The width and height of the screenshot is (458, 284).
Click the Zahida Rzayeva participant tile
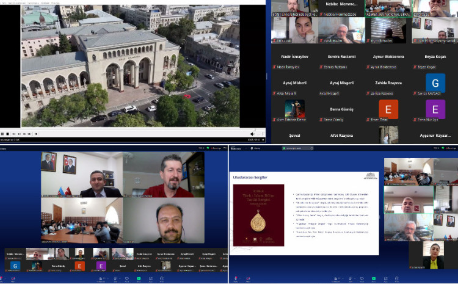pos(388,82)
